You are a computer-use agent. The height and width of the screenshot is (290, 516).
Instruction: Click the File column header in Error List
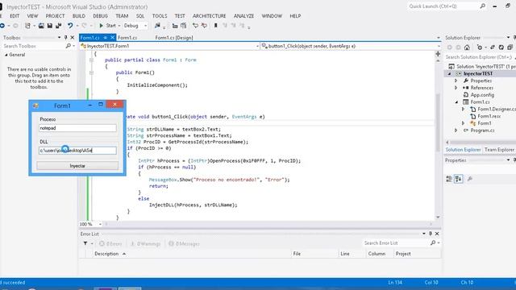click(x=297, y=254)
